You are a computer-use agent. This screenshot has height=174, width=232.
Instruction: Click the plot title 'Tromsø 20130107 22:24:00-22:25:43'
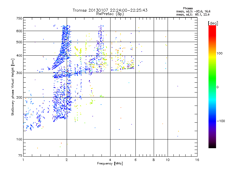pyautogui.click(x=110, y=10)
